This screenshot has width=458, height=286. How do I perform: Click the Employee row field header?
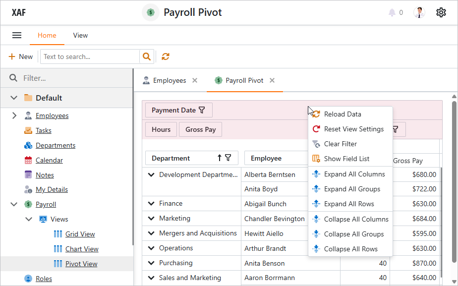pyautogui.click(x=276, y=158)
